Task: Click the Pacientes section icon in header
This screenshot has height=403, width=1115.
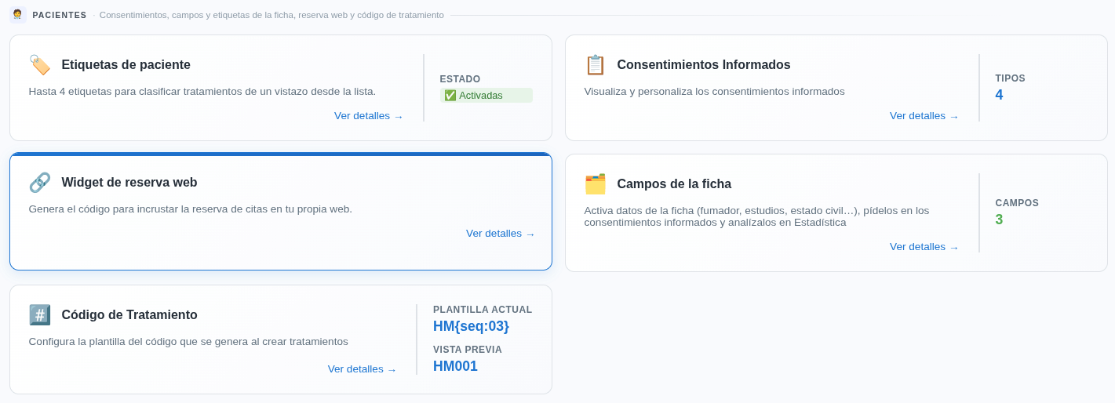Action: [x=17, y=15]
